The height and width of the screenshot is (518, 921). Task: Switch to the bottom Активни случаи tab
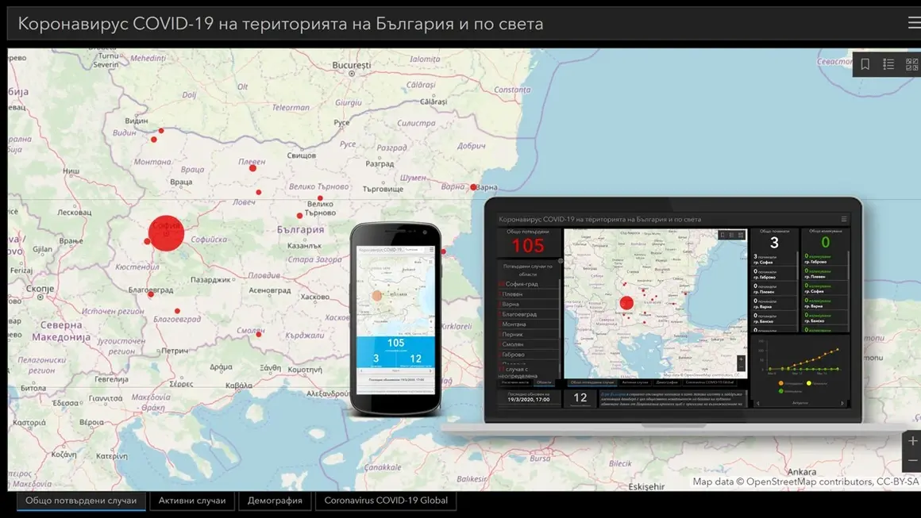tap(192, 501)
